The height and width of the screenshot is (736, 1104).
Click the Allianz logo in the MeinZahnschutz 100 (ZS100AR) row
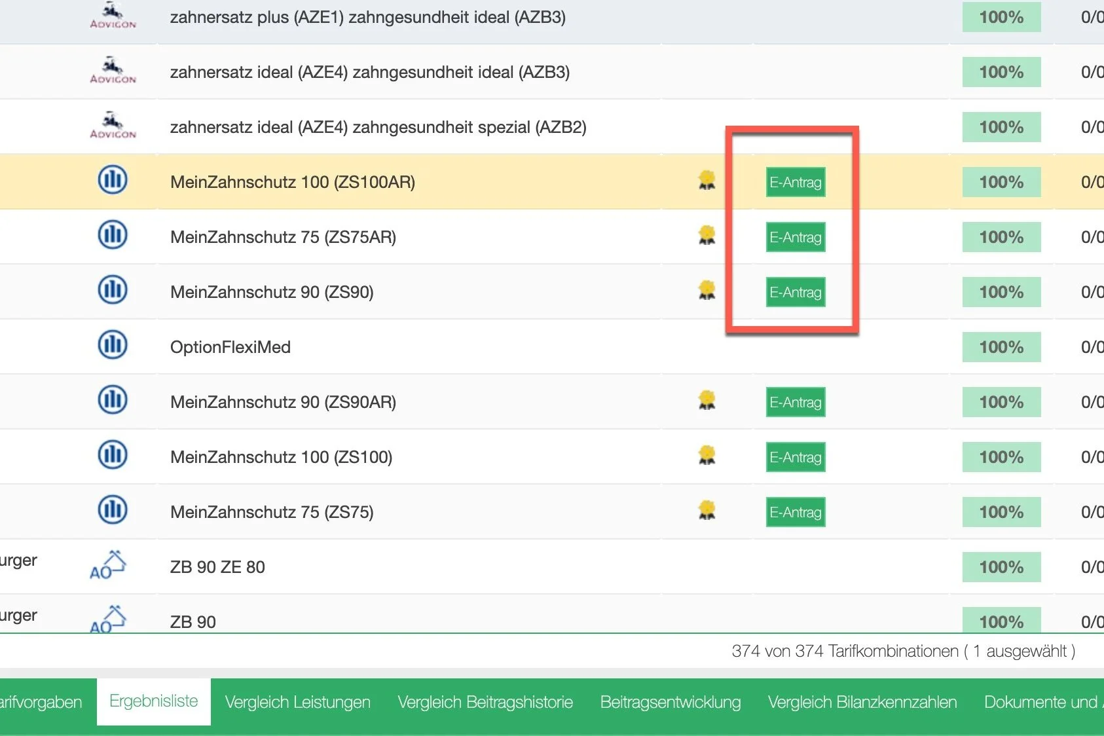[113, 180]
